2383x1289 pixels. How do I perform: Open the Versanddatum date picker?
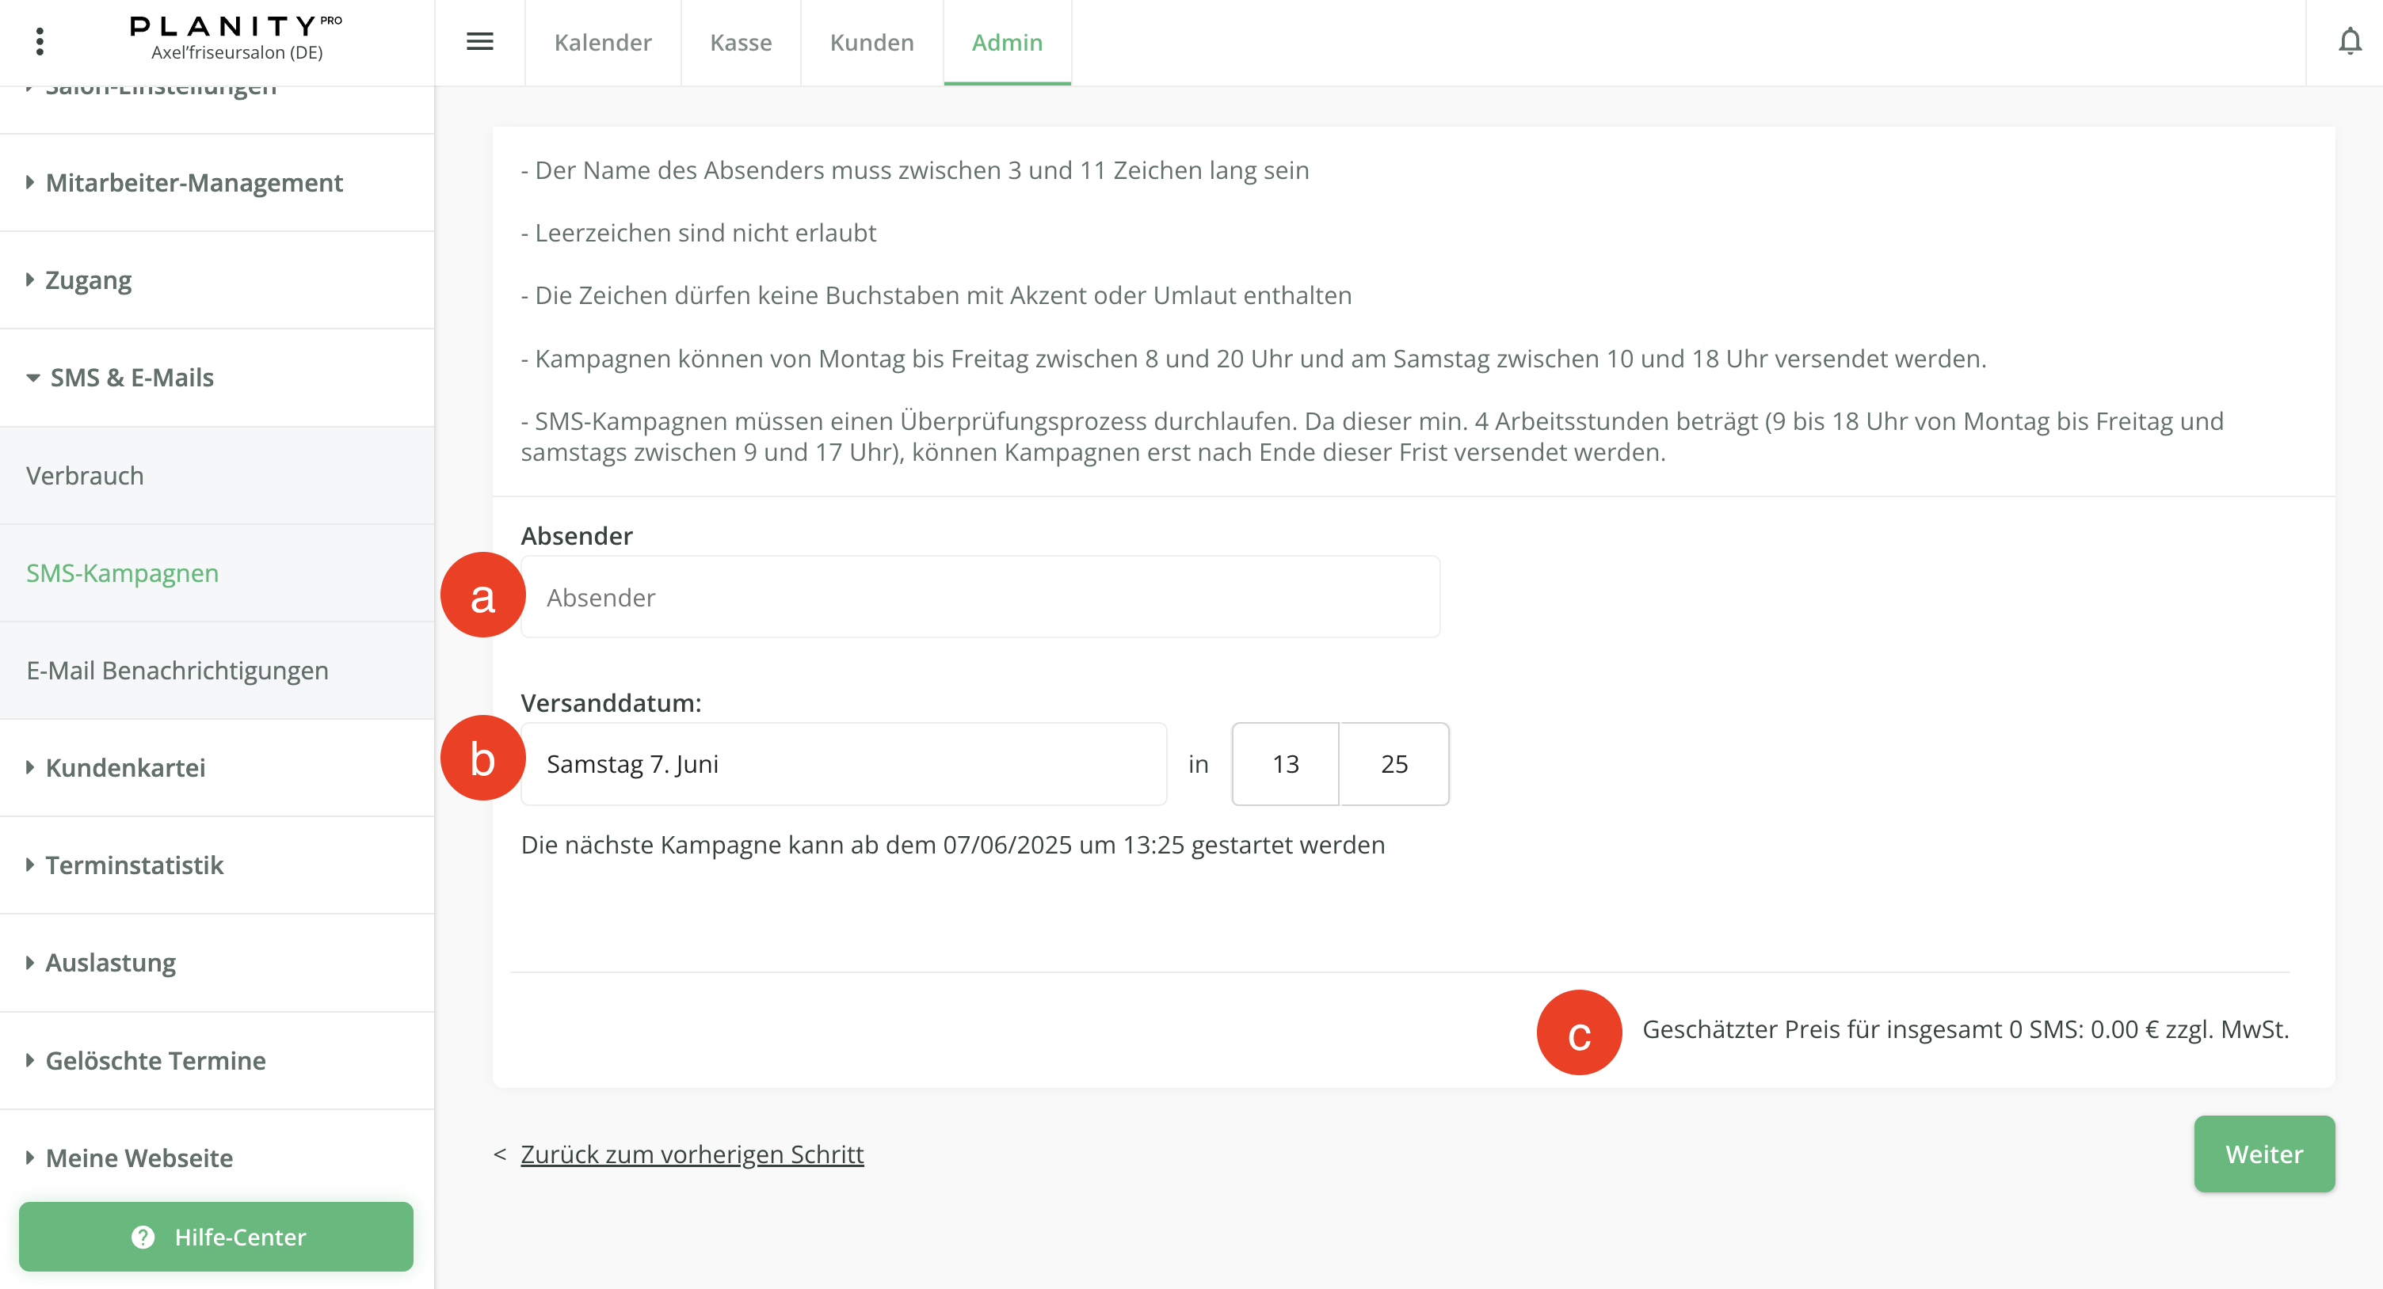click(843, 764)
